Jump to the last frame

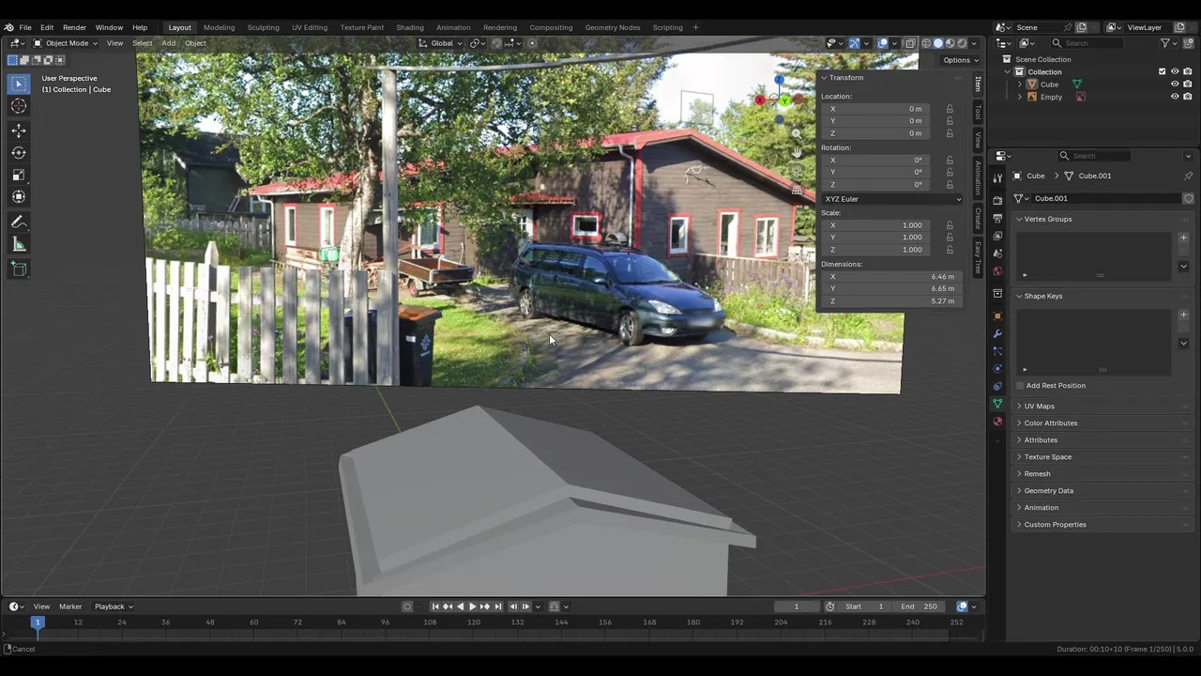click(498, 607)
